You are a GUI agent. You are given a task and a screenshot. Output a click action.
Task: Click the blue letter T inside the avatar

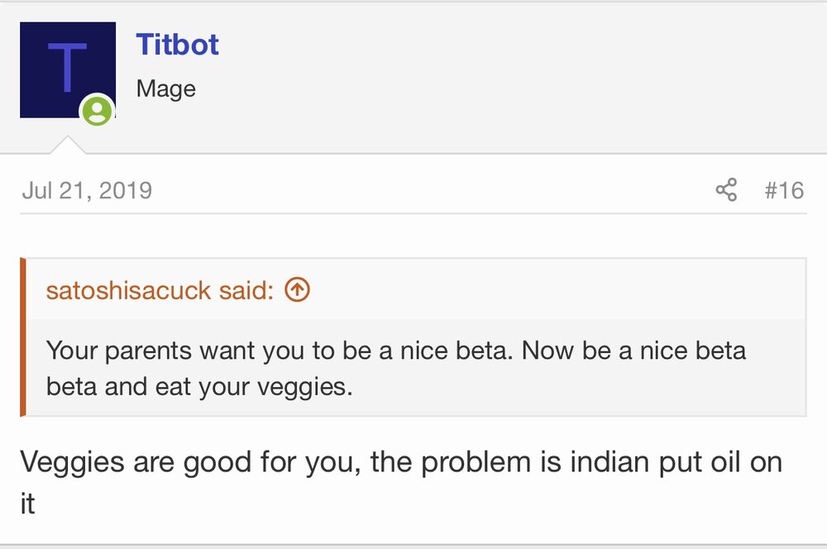click(x=67, y=67)
